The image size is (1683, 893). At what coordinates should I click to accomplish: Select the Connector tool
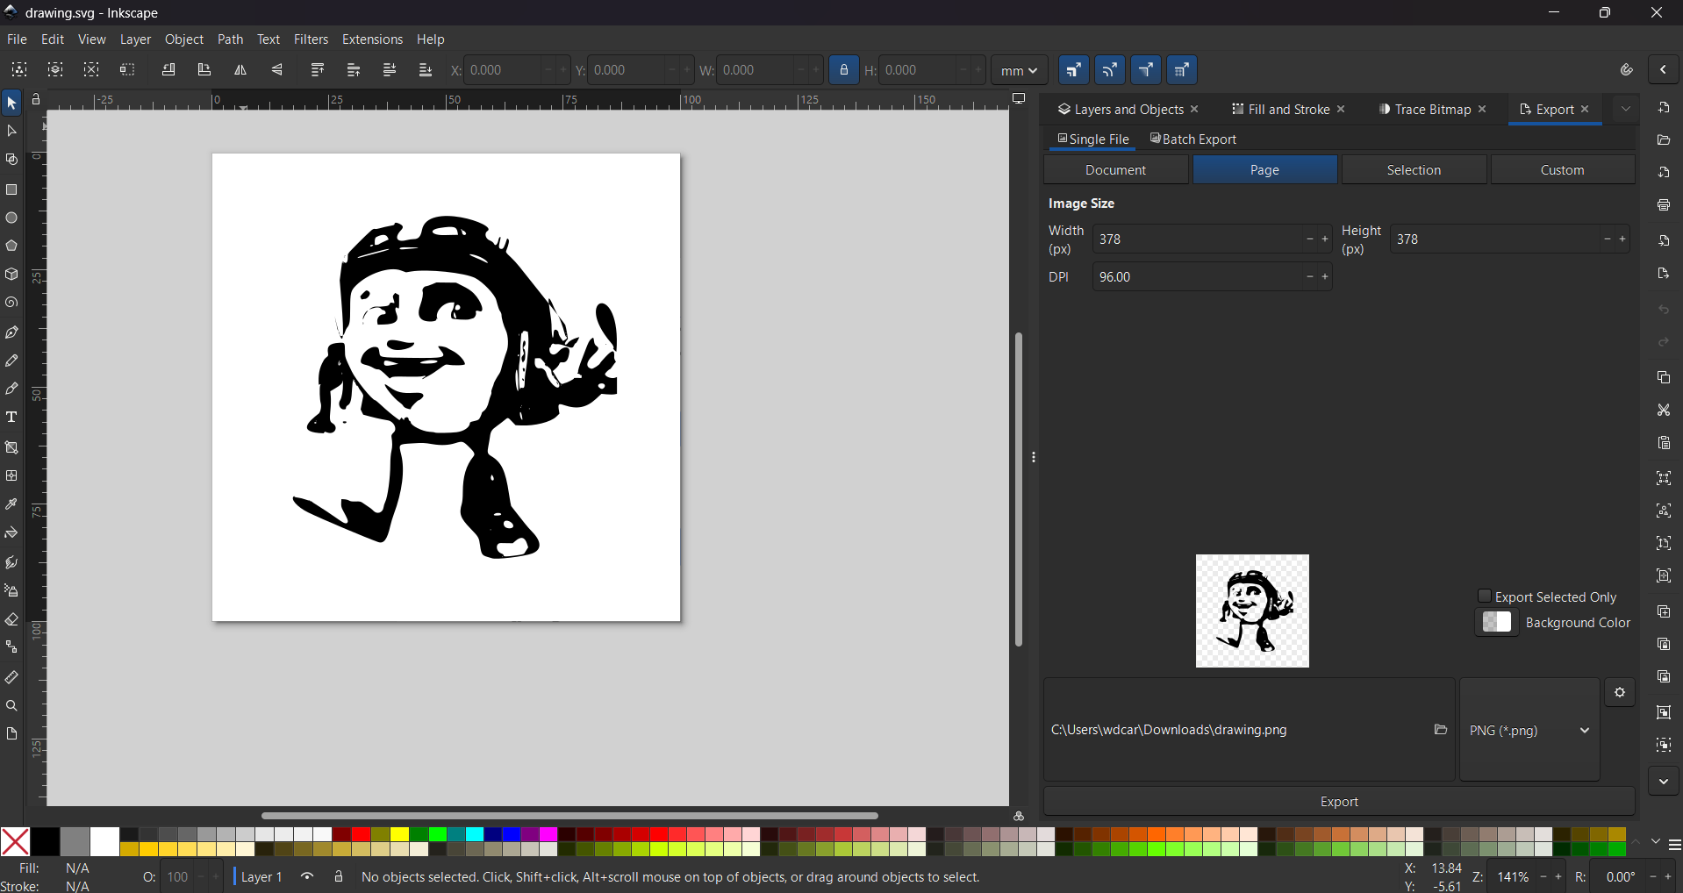click(x=11, y=647)
